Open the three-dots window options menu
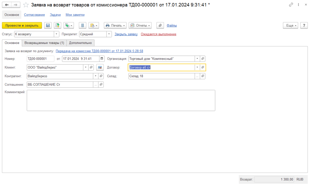The width and height of the screenshot is (310, 186). point(298,5)
